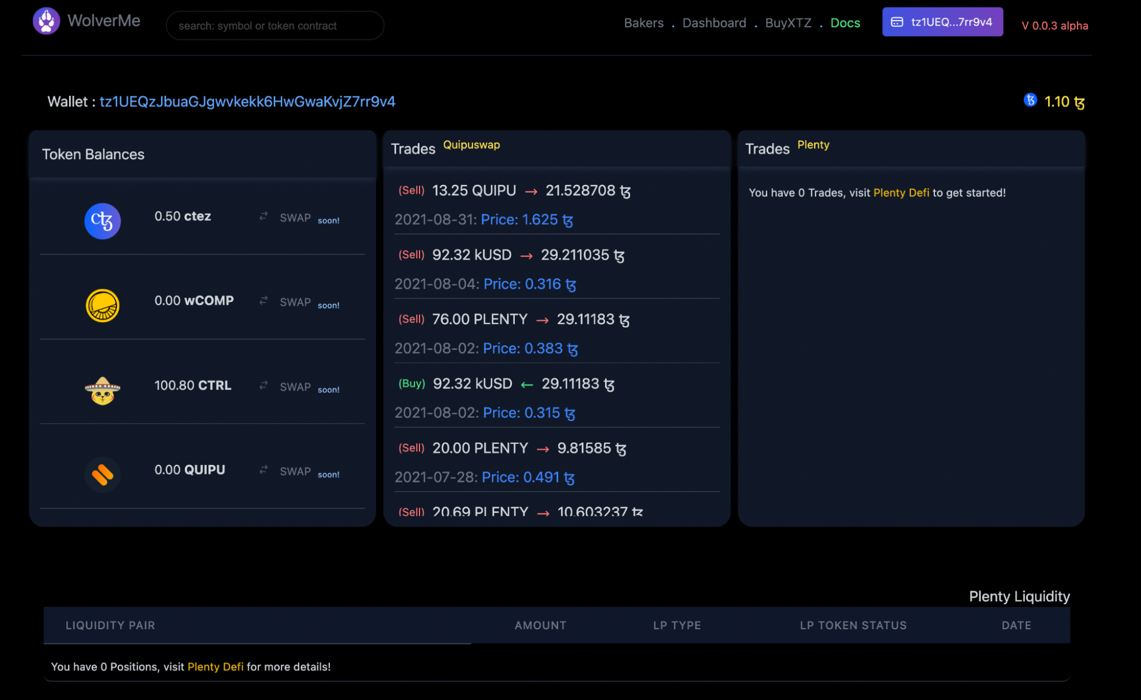Viewport: 1141px width, 700px height.
Task: Open the BuyXTZ menu item
Action: click(788, 23)
